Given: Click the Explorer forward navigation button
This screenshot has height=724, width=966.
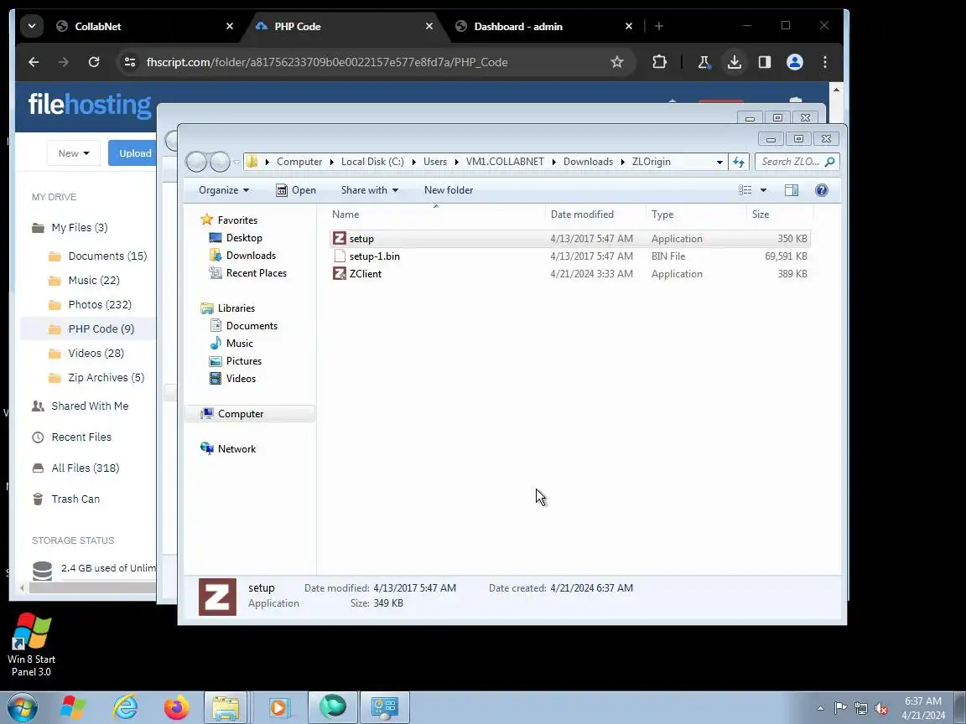Looking at the screenshot, I should point(220,162).
